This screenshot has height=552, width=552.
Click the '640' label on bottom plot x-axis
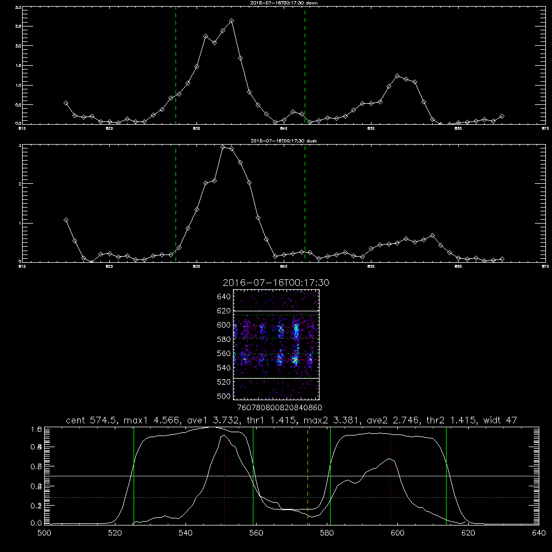tap(539, 533)
